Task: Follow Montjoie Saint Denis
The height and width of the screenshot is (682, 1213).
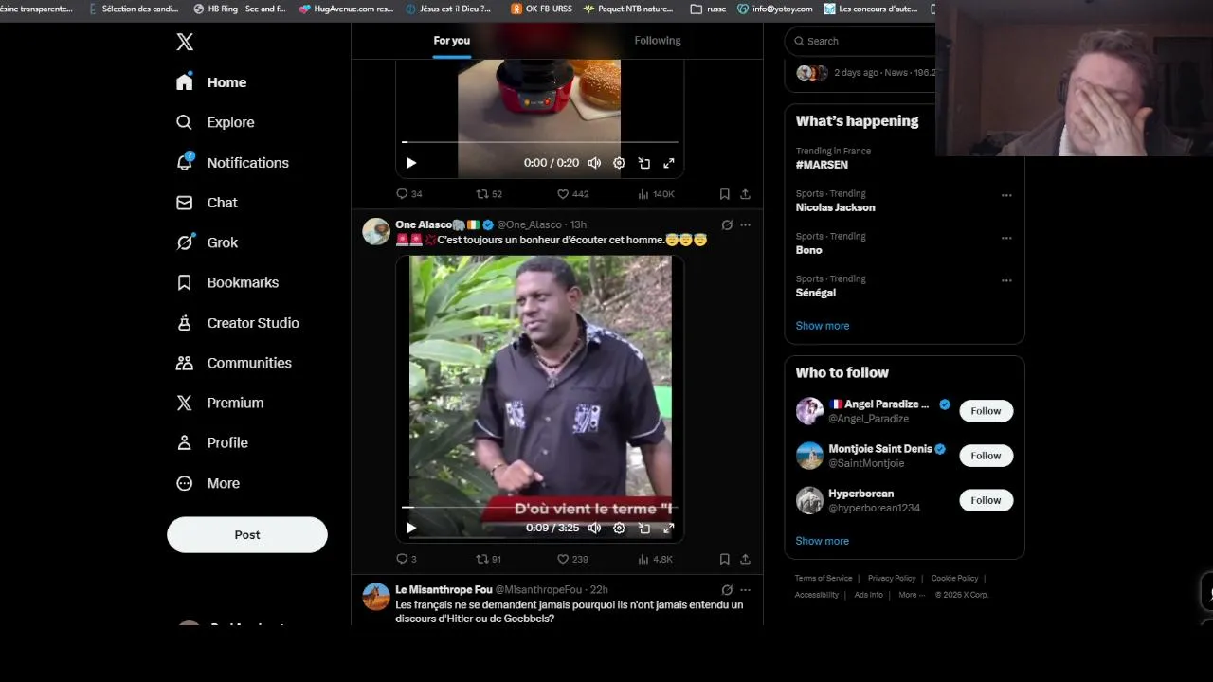Action: 986,456
